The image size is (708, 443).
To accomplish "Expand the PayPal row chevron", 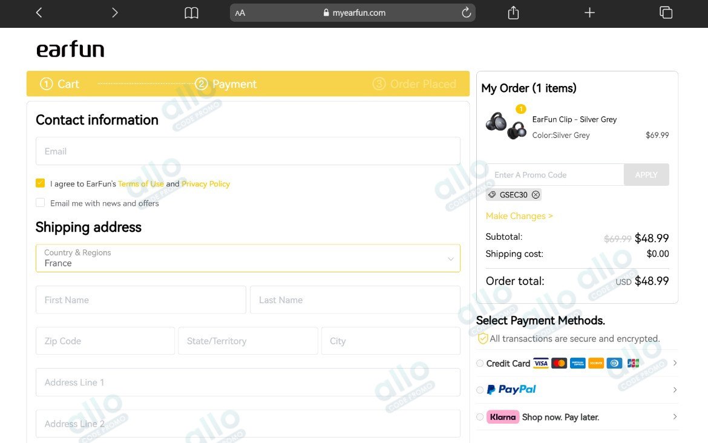I will pyautogui.click(x=675, y=390).
